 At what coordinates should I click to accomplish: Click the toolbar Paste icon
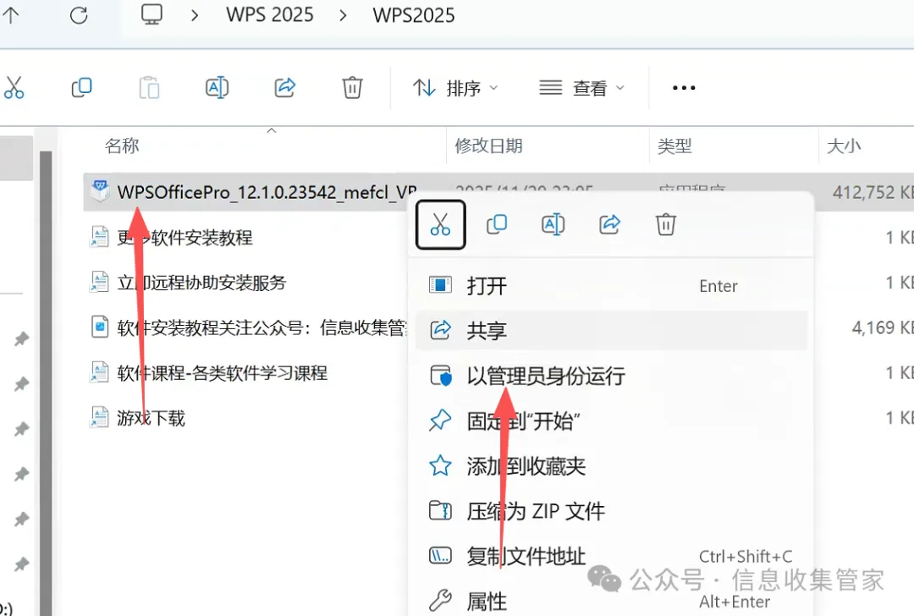[x=149, y=87]
